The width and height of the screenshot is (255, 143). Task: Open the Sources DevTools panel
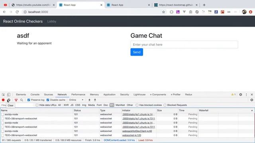tap(49, 95)
